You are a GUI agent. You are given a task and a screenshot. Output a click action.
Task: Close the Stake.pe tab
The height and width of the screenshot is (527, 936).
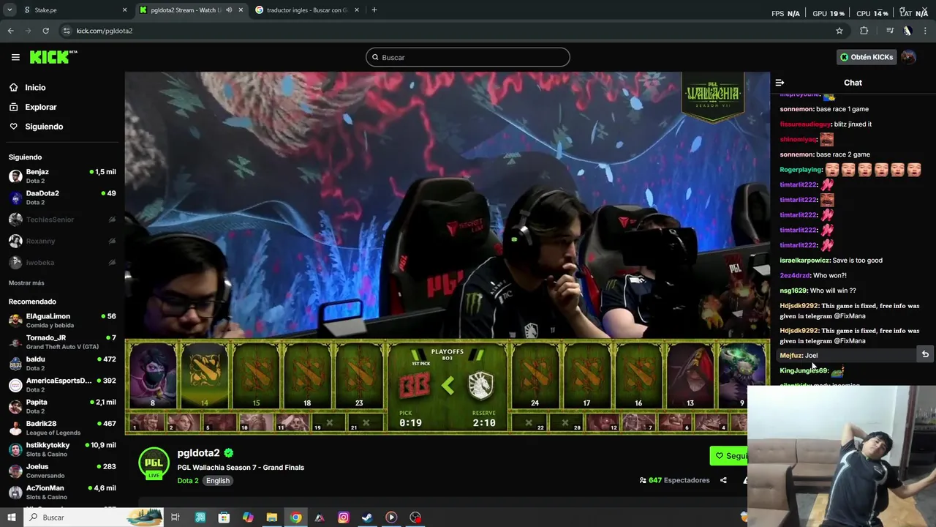pyautogui.click(x=124, y=10)
